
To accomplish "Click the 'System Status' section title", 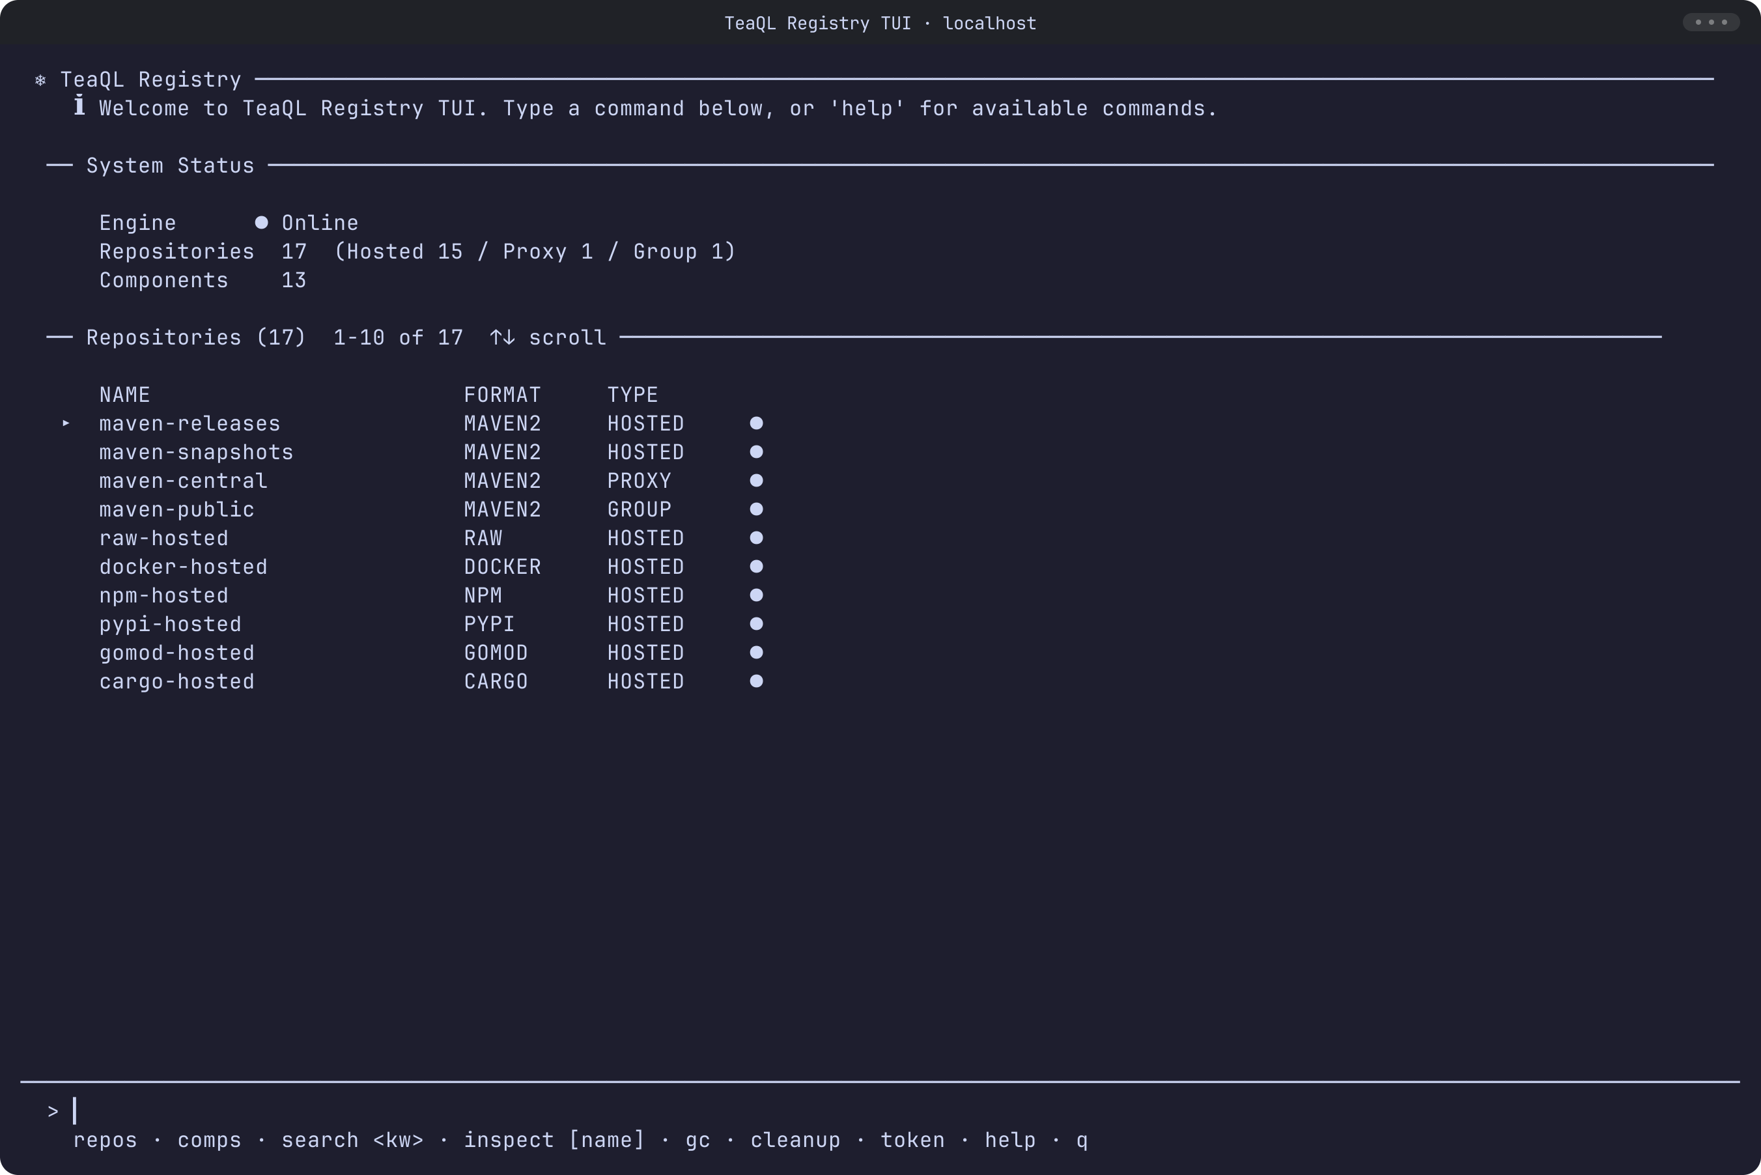I will pyautogui.click(x=170, y=165).
